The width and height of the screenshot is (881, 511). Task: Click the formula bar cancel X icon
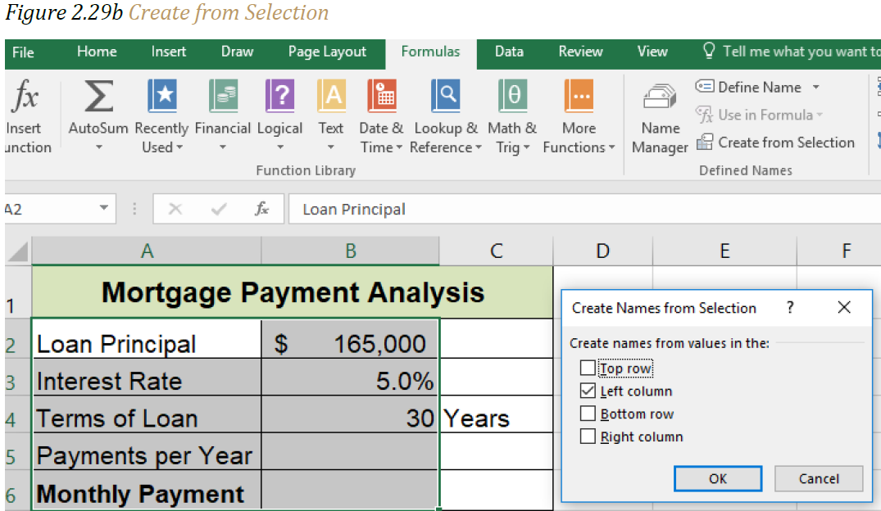[175, 210]
